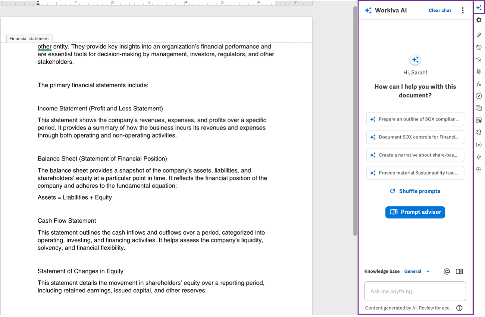Viewport: 485px width, 317px height.
Task: Click the Prompt advisor button
Action: (x=415, y=212)
